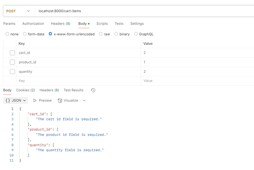The image size is (254, 170).
Task: Open the JSON format dropdown
Action: [16, 100]
